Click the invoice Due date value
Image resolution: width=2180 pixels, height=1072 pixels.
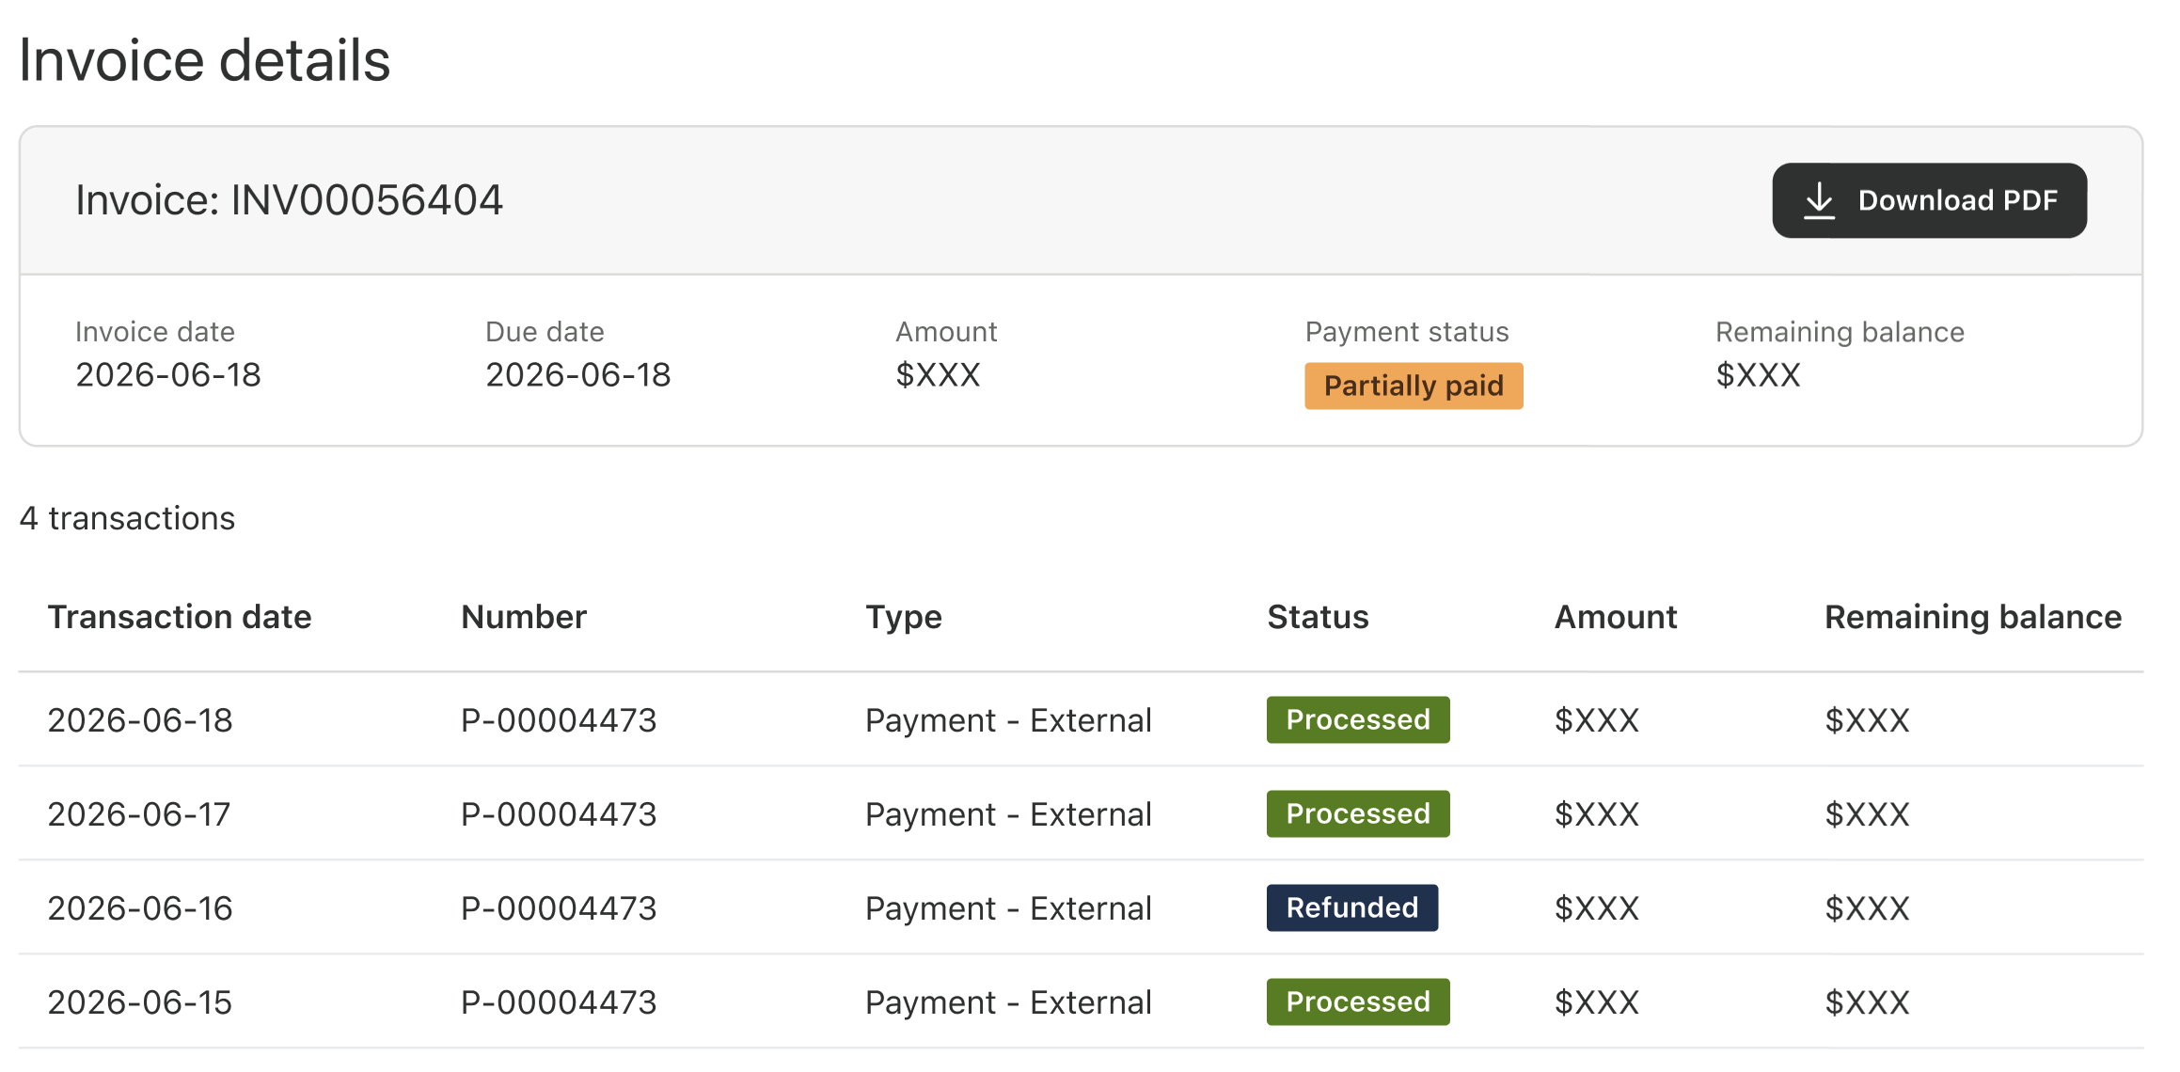(577, 374)
